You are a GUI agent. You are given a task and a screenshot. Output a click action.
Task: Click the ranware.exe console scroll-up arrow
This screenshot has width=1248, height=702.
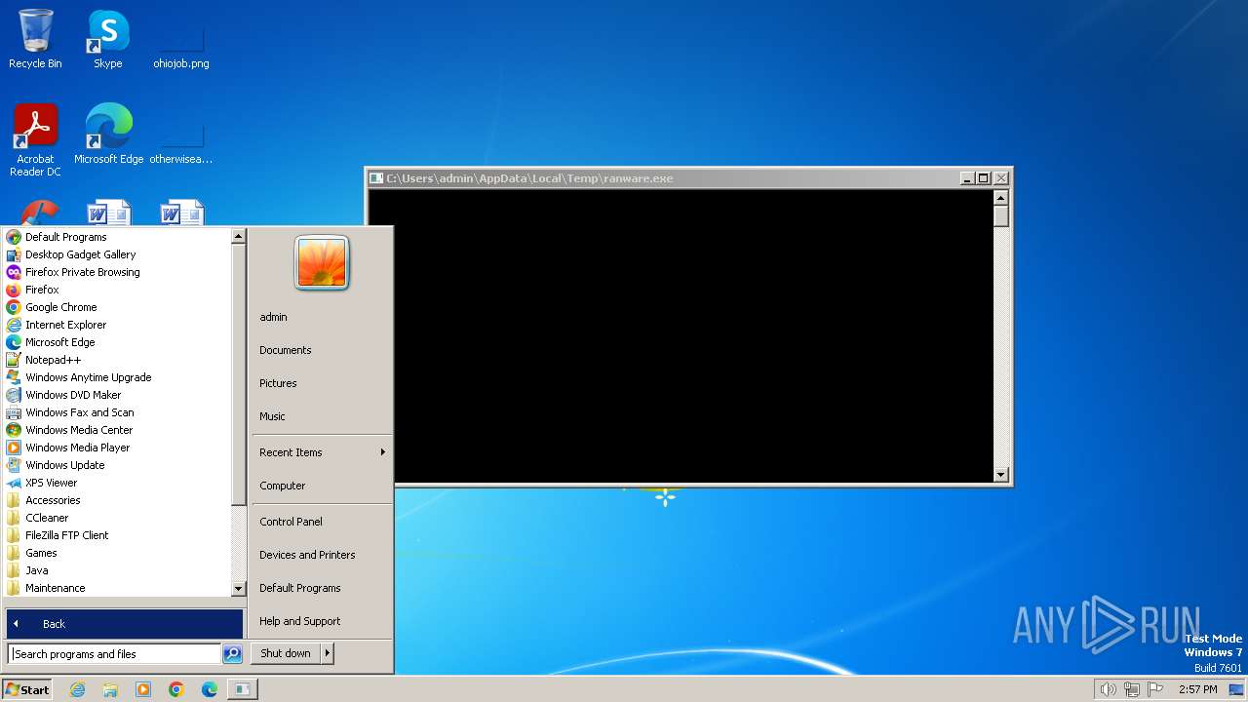tap(1000, 197)
